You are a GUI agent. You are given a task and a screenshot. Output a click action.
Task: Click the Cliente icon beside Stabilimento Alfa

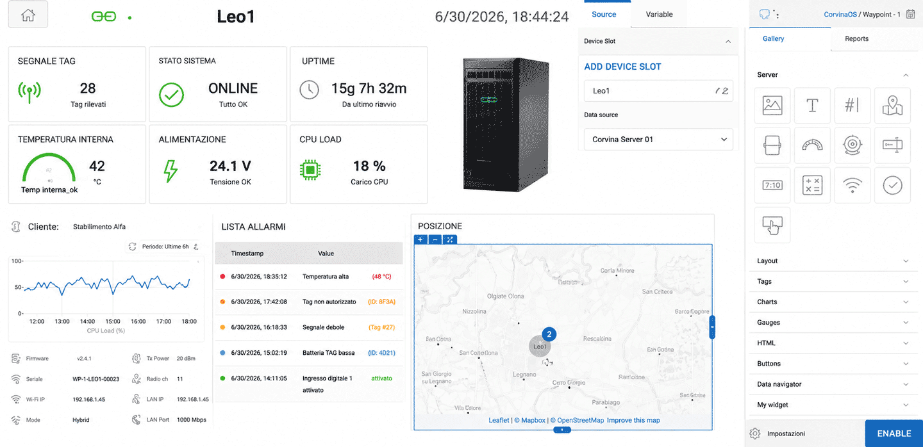tap(17, 227)
